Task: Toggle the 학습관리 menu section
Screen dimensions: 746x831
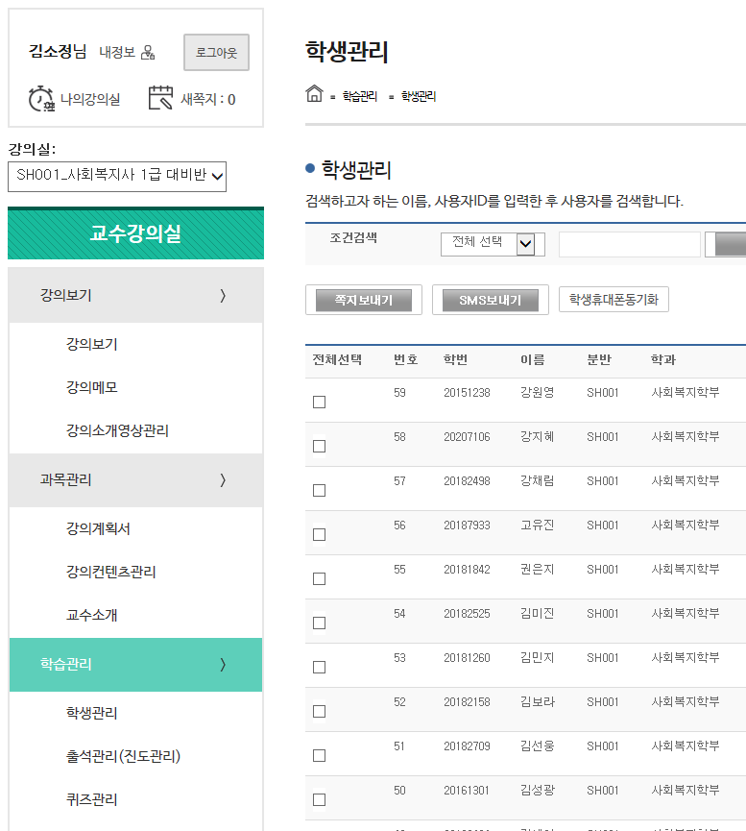Action: (x=135, y=665)
